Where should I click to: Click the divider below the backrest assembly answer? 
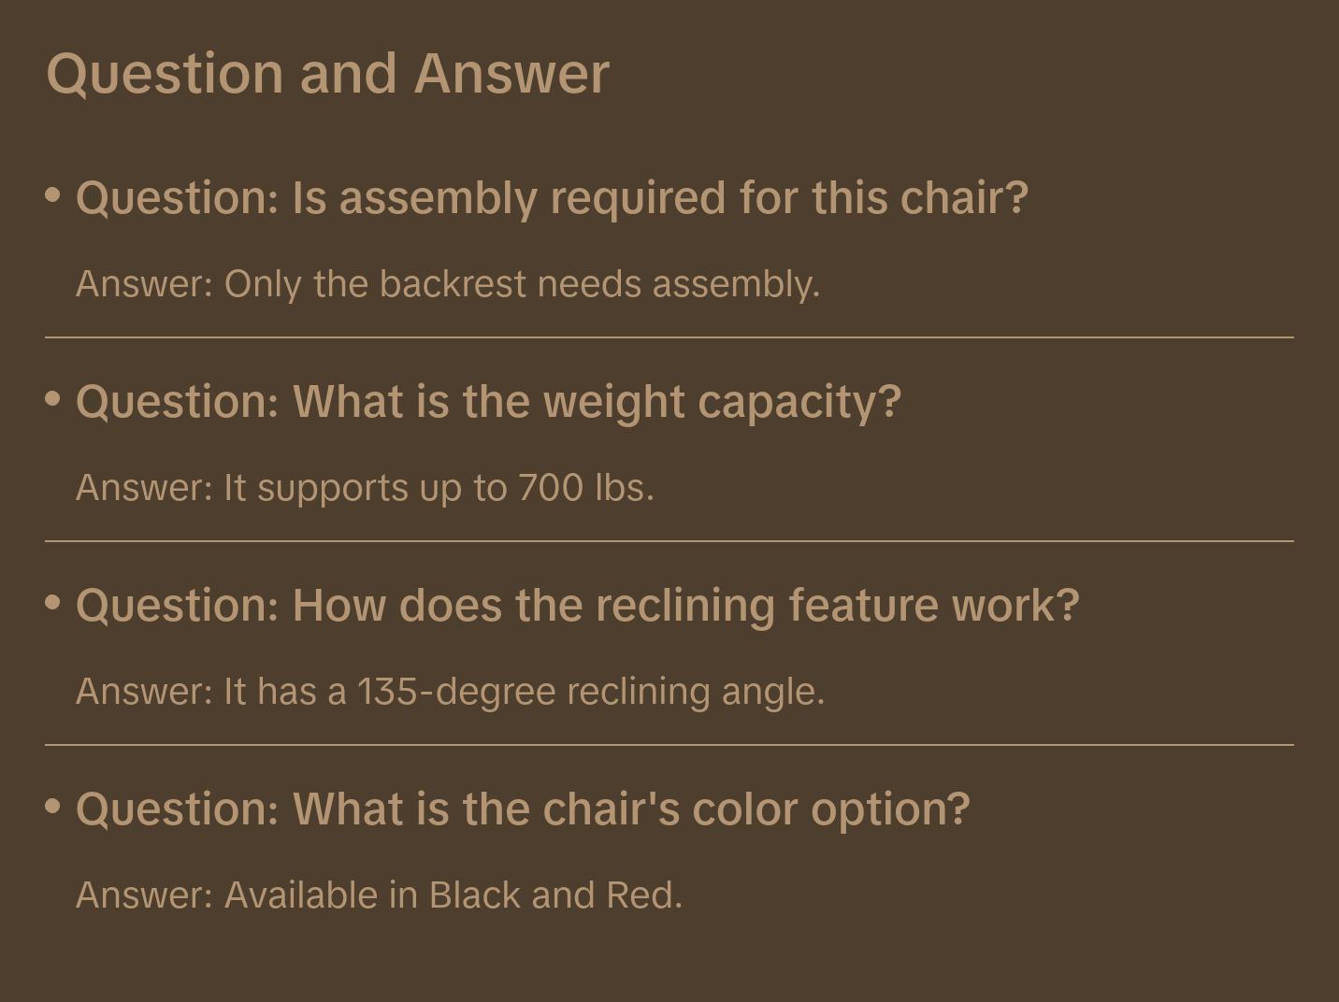(669, 337)
